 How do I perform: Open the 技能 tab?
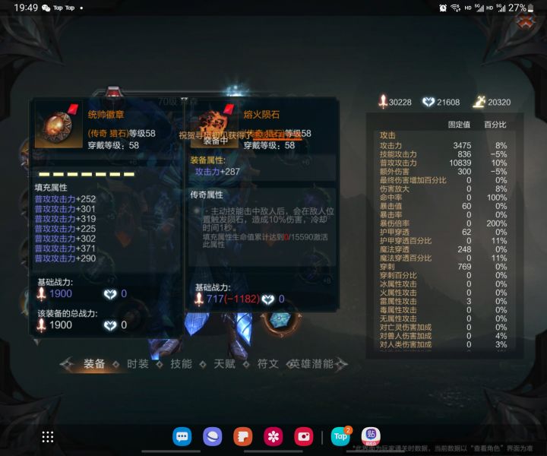[181, 364]
